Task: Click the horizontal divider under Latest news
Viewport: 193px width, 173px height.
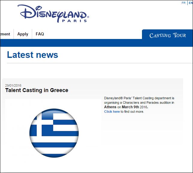Action: click(99, 63)
